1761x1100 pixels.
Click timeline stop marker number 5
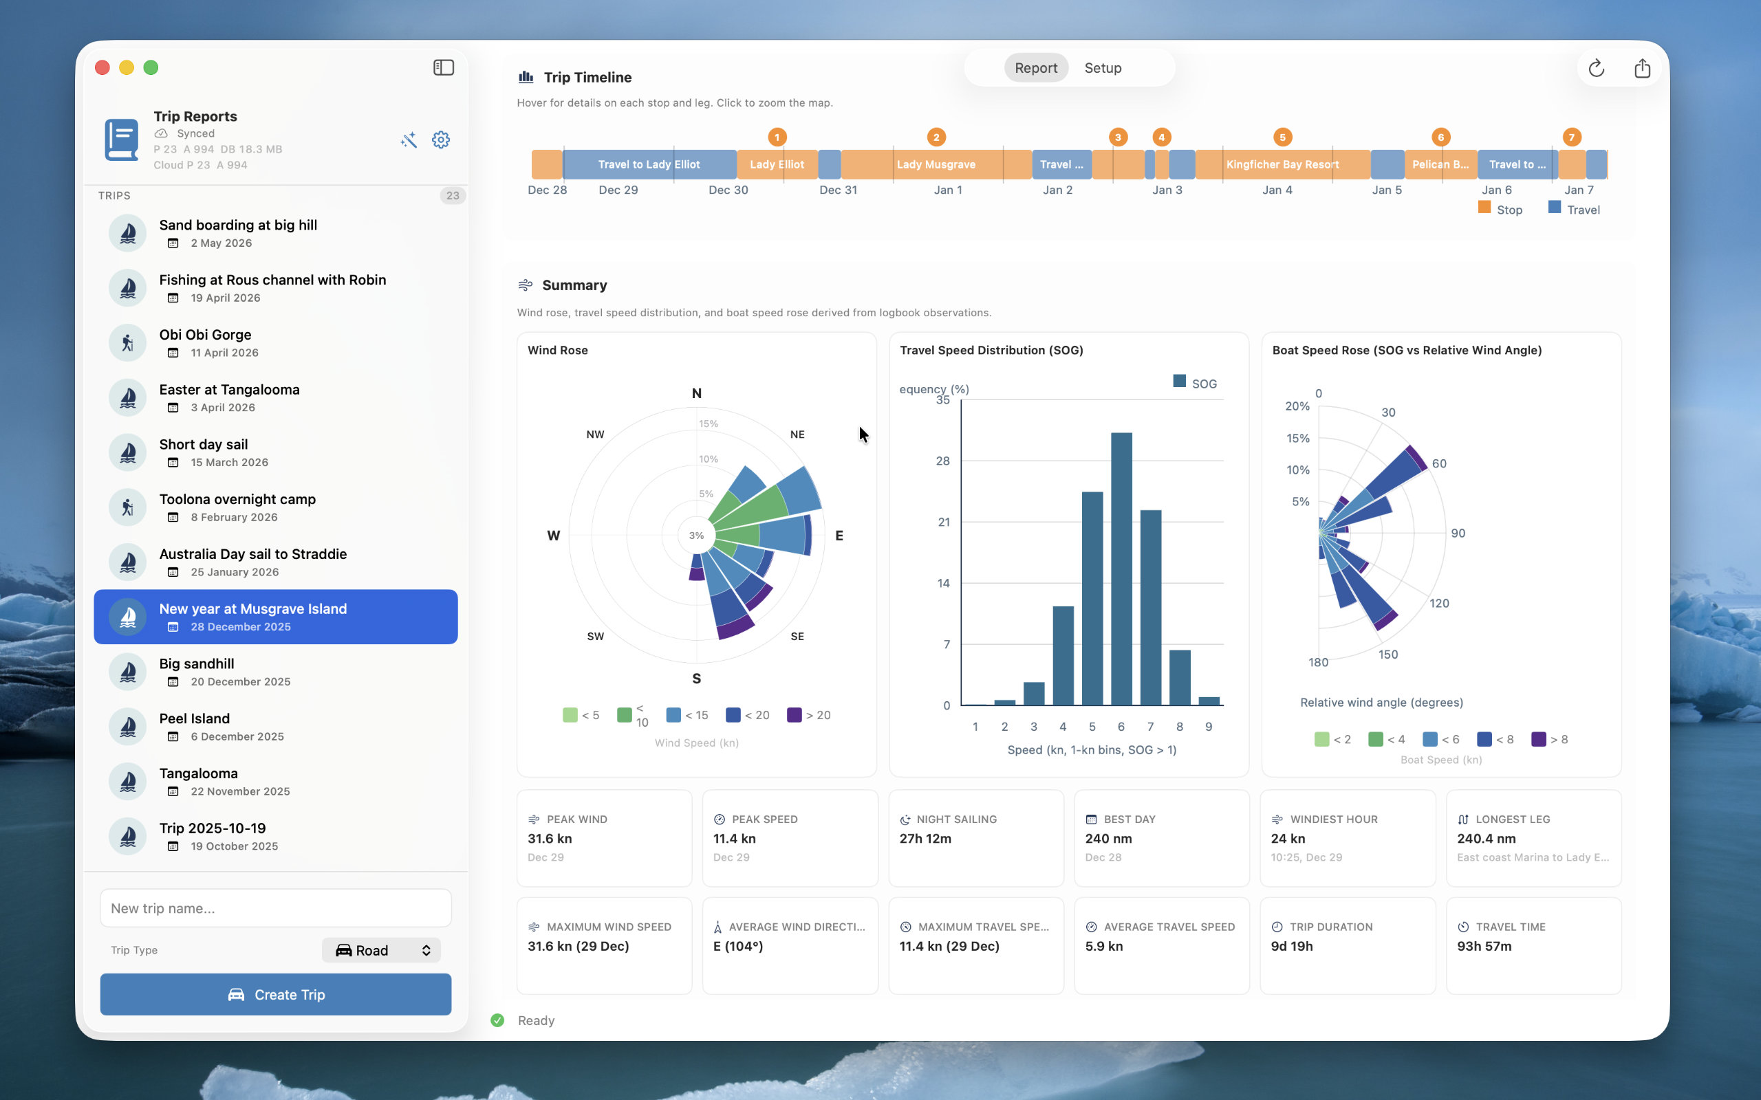(1282, 137)
